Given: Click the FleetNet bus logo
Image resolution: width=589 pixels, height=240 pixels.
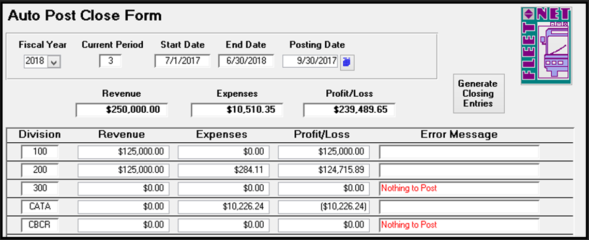Looking at the screenshot, I should click(546, 46).
